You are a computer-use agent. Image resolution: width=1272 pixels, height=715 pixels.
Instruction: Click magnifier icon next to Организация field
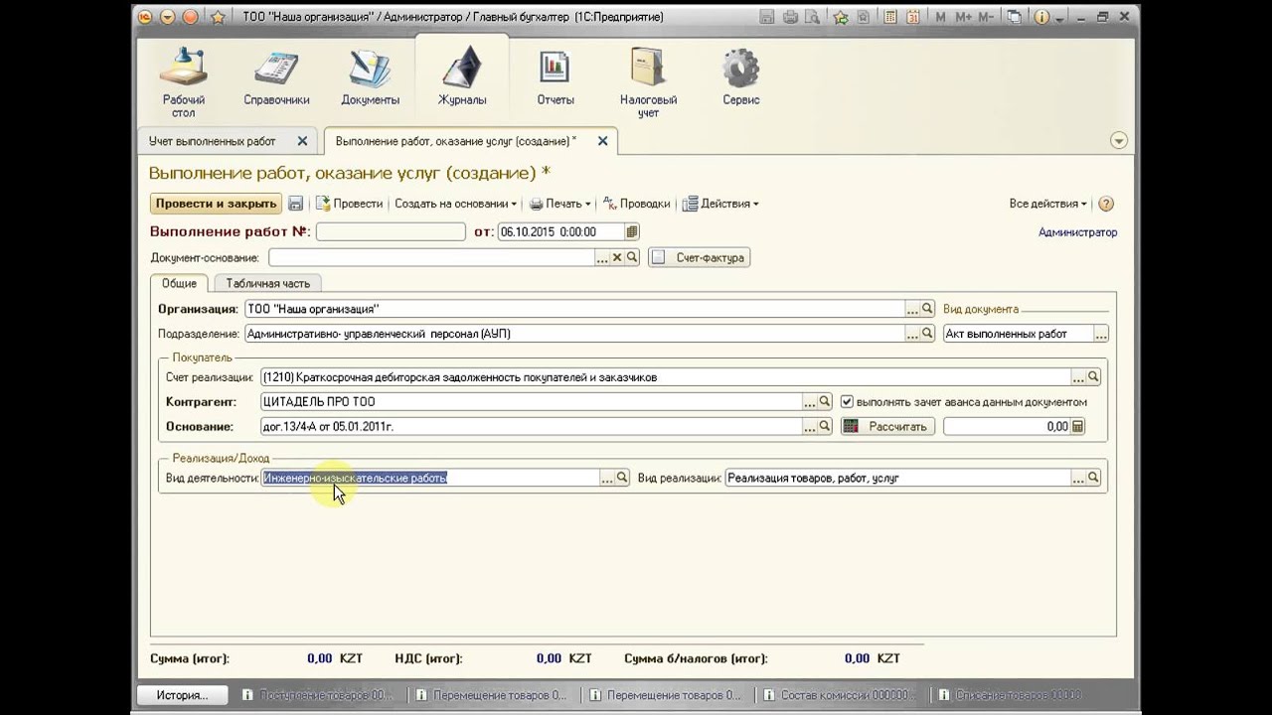pyautogui.click(x=927, y=309)
